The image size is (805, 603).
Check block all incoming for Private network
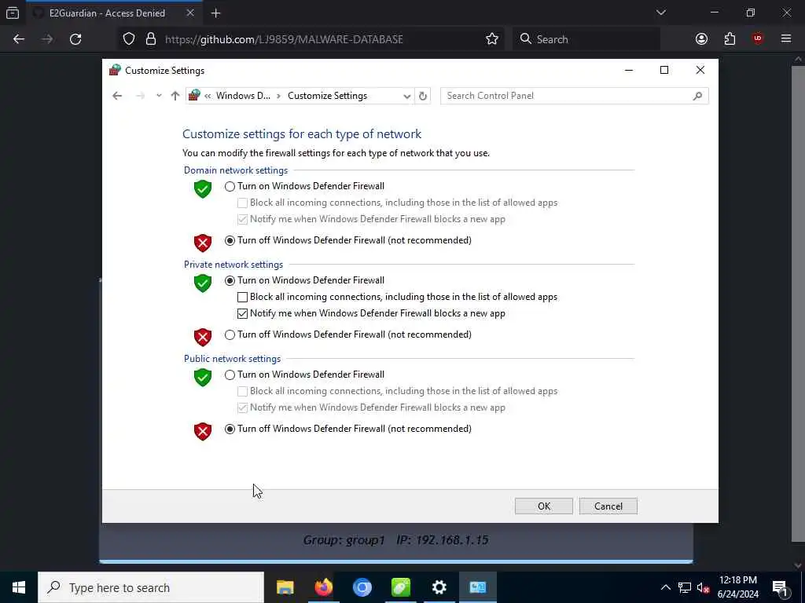242,297
